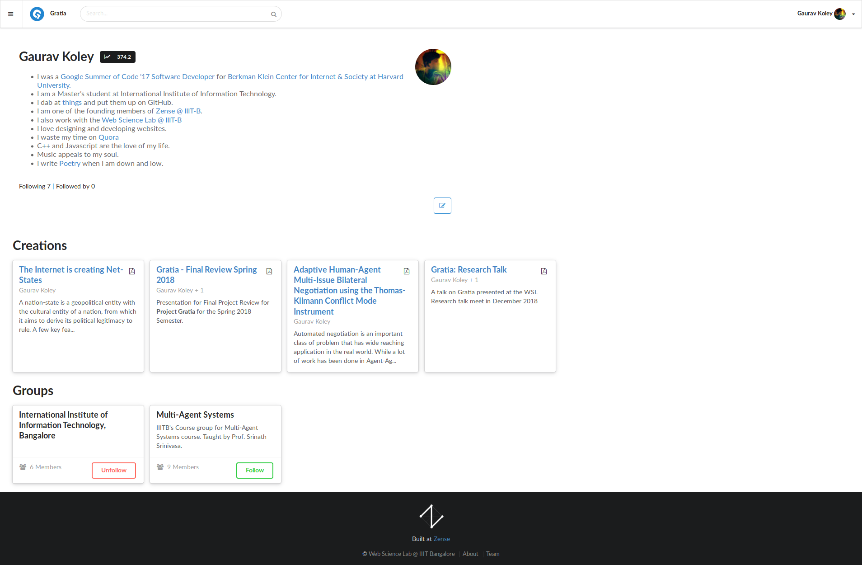Open the Multi-Agent Systems group
Viewport: 862px width, 565px height.
click(195, 415)
